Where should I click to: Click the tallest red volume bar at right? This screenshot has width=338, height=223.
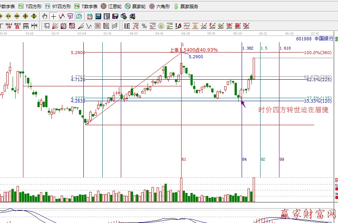click(254, 189)
